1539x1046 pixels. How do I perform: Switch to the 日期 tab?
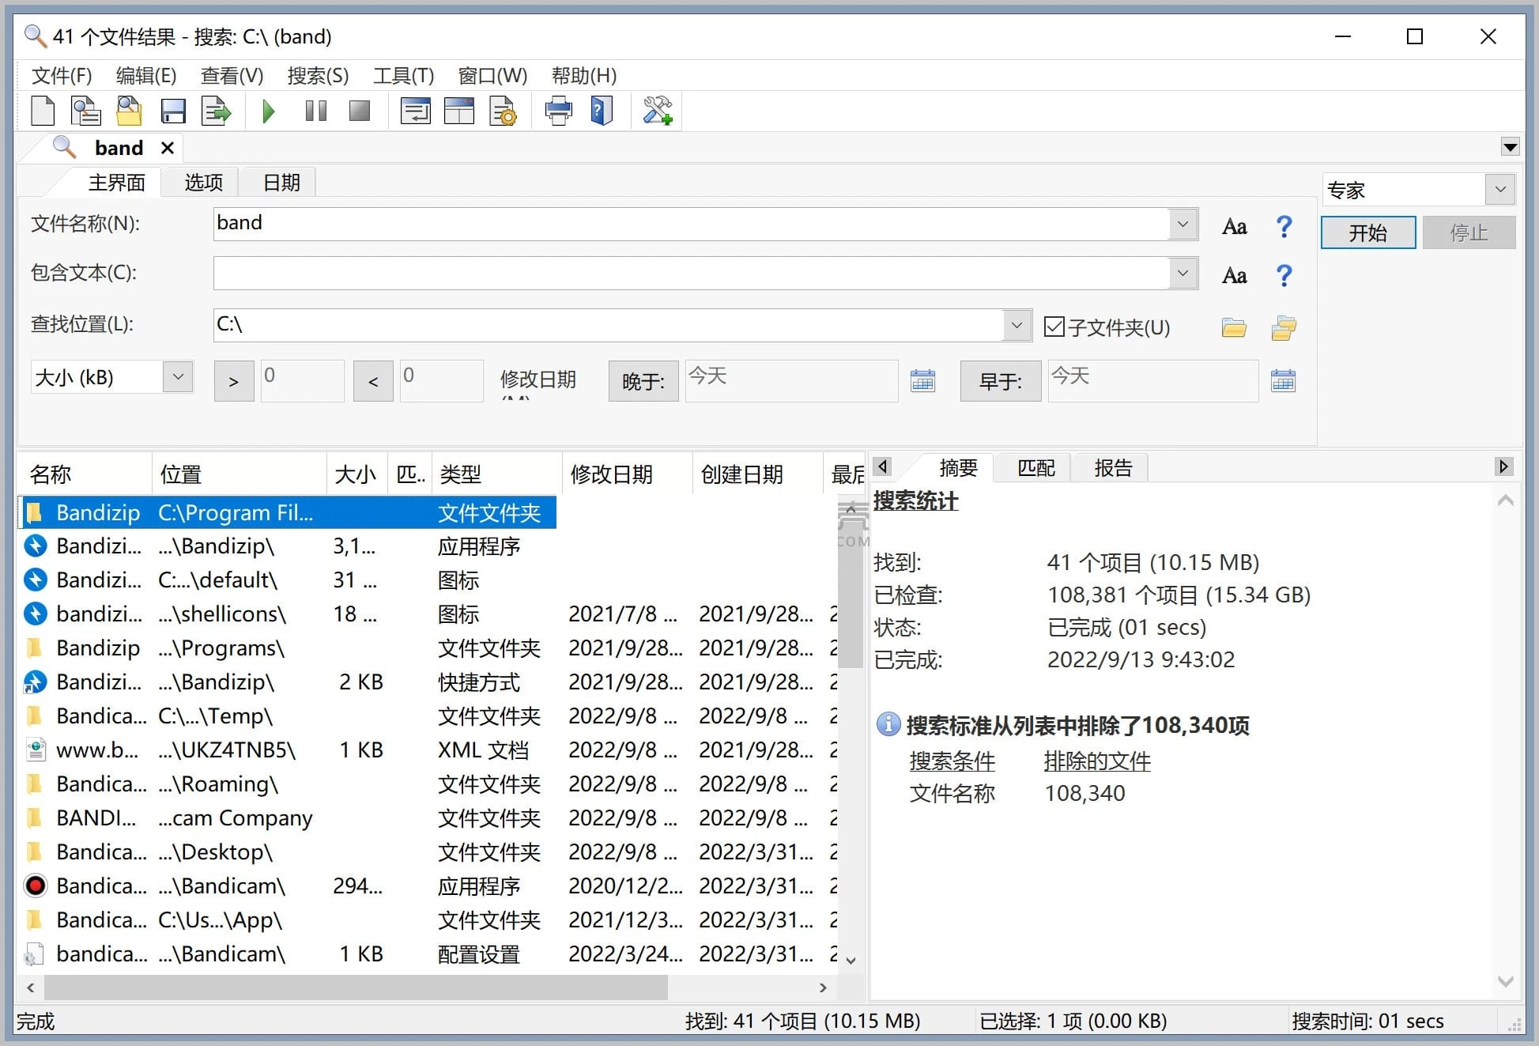pos(281,183)
